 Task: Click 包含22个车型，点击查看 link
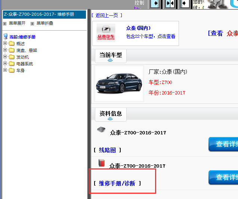point(151,36)
